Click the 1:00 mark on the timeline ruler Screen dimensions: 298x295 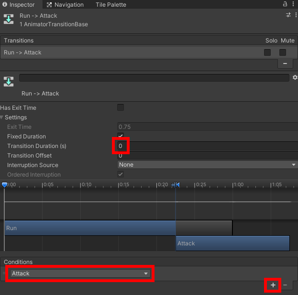(238, 185)
